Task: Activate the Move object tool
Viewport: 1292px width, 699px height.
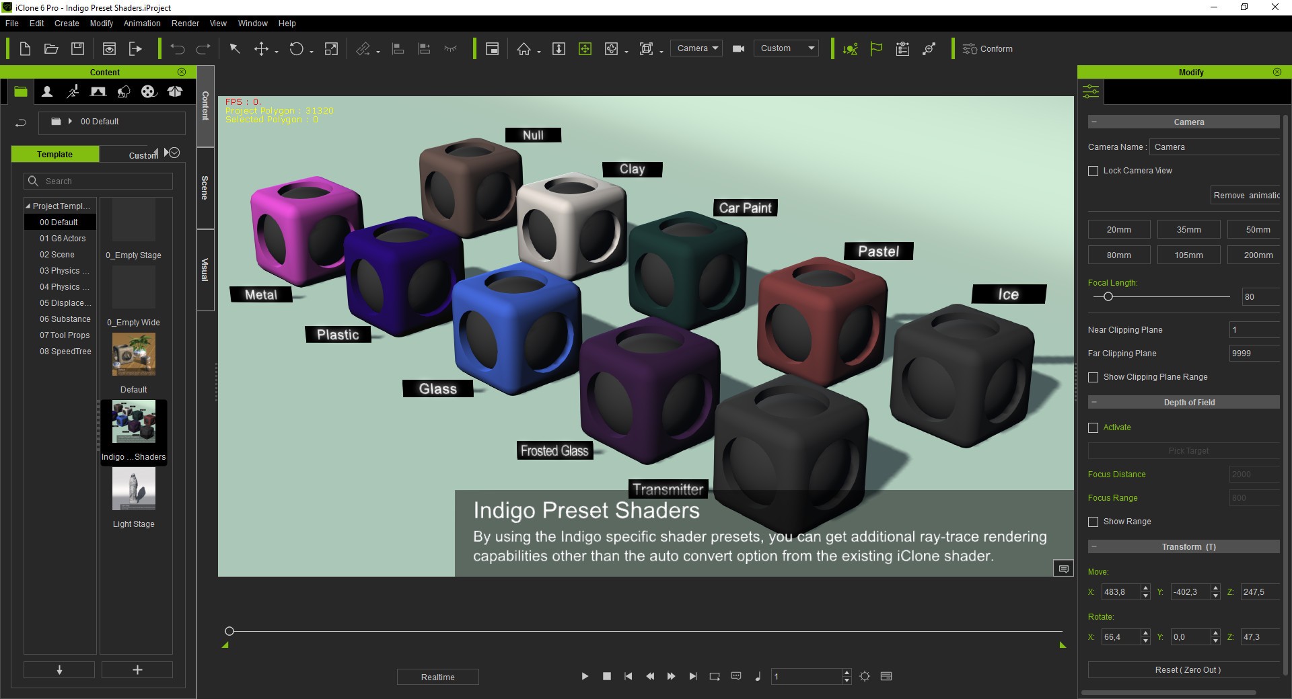Action: [x=261, y=48]
